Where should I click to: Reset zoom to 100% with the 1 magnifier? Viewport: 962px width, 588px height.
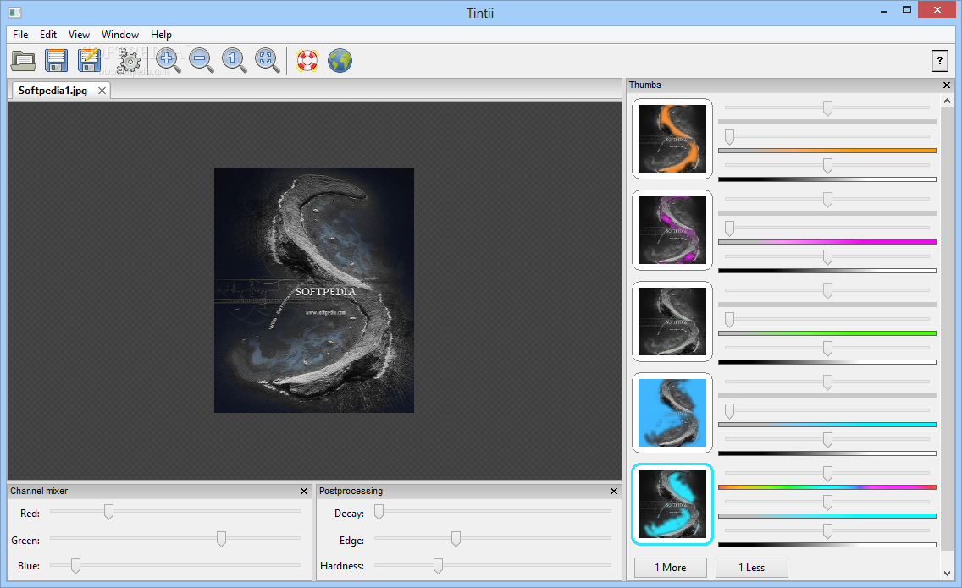[x=234, y=61]
